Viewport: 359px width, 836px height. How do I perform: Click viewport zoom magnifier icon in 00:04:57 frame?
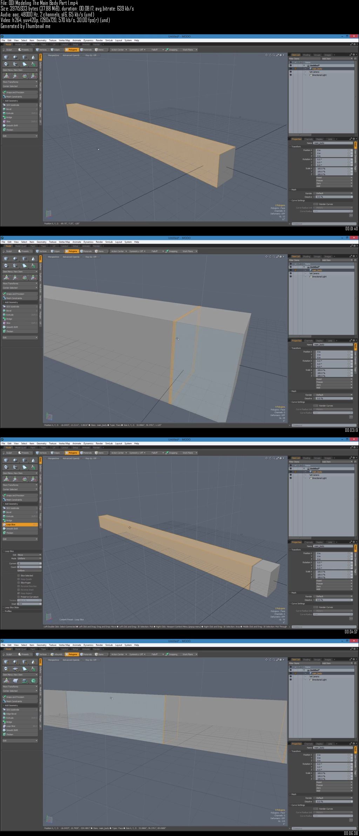tap(274, 458)
